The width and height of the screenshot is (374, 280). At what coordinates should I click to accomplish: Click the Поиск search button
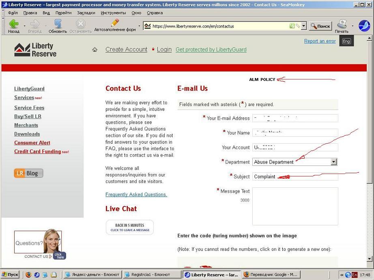click(320, 26)
